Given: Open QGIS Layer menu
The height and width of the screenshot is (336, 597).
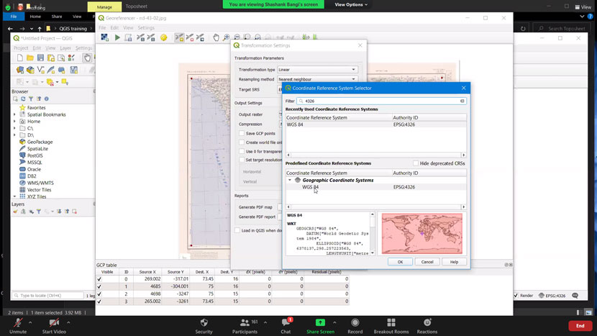Looking at the screenshot, I should tap(65, 48).
